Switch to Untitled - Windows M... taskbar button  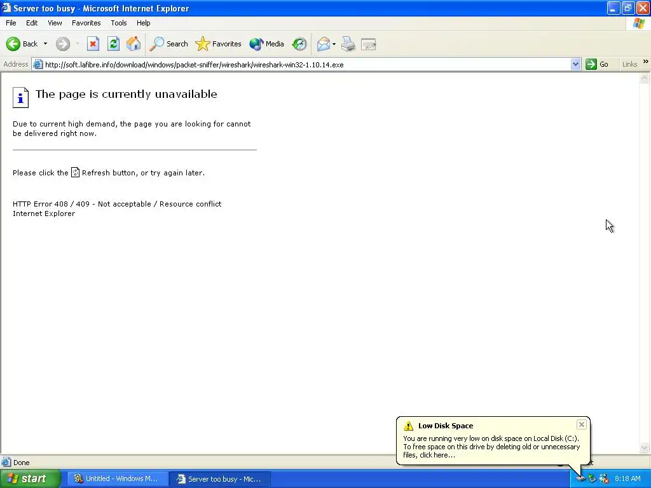118,478
